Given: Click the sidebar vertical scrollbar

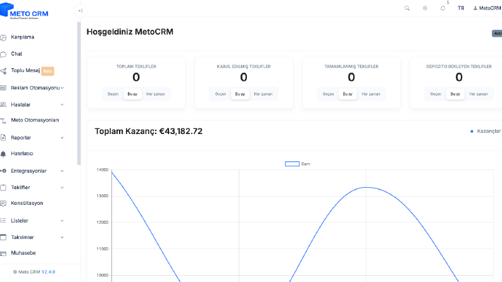Looking at the screenshot, I should point(78,94).
